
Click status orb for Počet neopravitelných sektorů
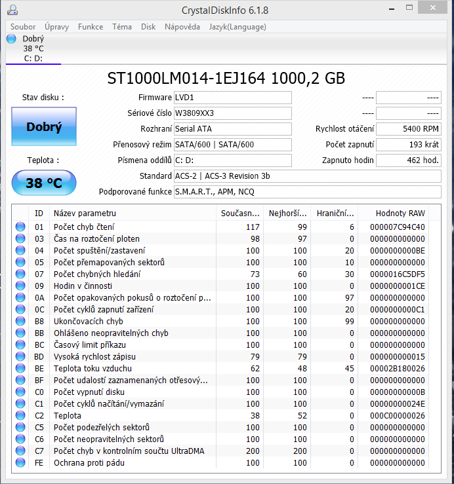[20, 439]
